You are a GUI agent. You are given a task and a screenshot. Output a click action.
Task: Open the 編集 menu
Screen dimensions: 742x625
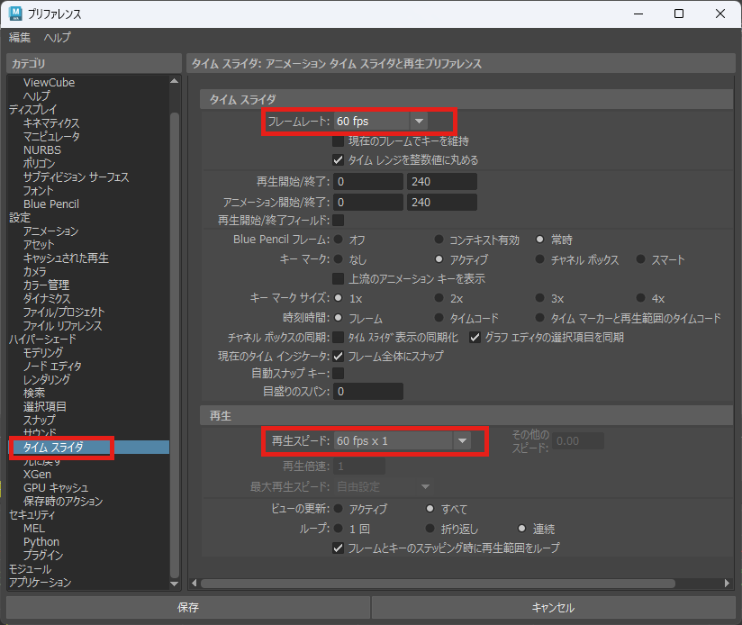(x=20, y=38)
